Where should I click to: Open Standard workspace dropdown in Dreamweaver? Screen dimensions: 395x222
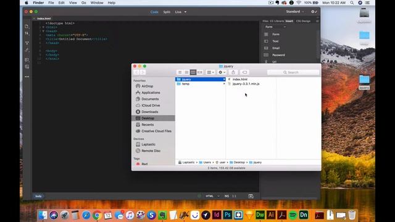pos(295,12)
